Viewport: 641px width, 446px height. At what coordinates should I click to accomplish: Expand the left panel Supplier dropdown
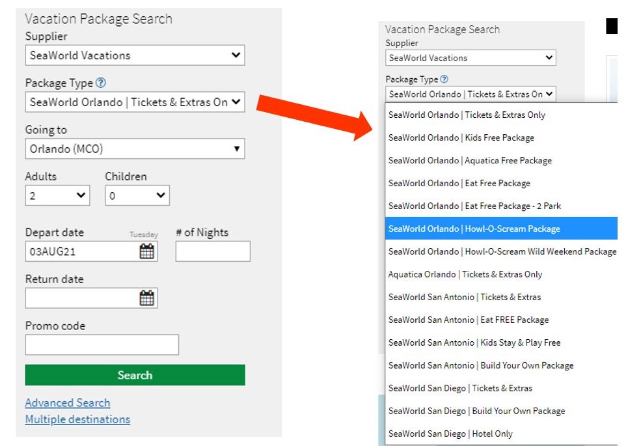tap(135, 55)
